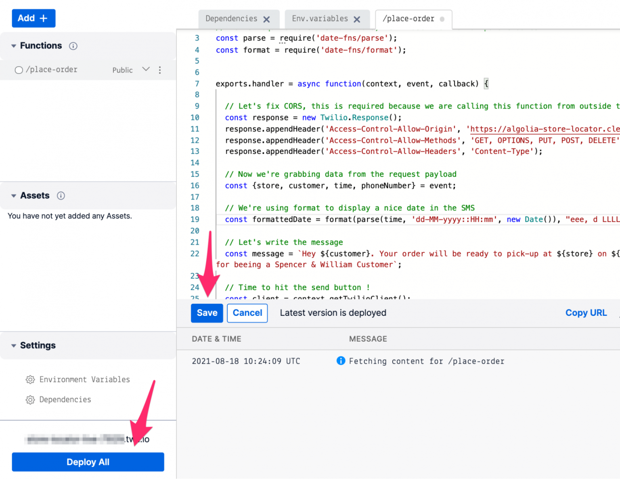Select the /place-order editor tab
620x479 pixels.
coord(408,19)
